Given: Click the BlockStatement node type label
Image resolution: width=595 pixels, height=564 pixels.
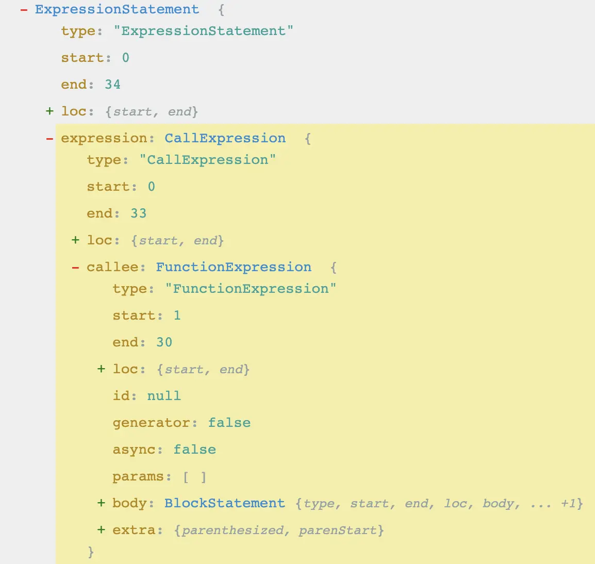Looking at the screenshot, I should (x=225, y=503).
